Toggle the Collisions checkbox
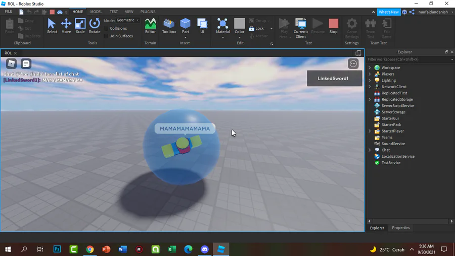455x256 pixels. point(106,28)
